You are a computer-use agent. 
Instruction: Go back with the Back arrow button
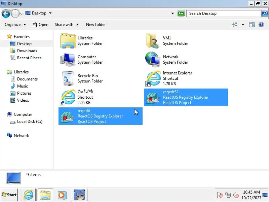click(6, 13)
